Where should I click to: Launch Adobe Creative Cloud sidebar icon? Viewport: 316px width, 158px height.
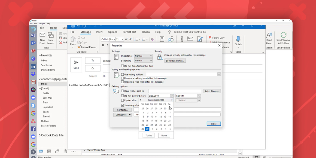[x=33, y=51]
